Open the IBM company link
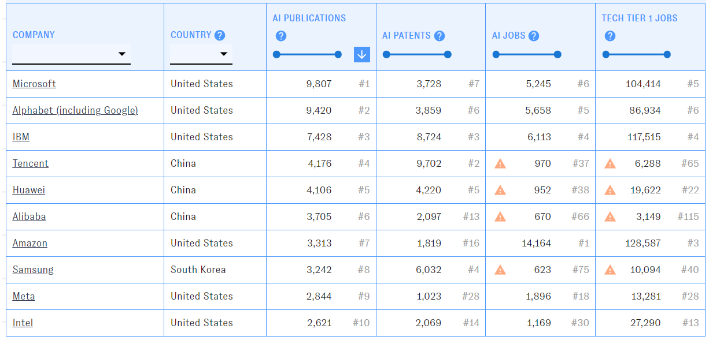The image size is (709, 340). pyautogui.click(x=21, y=137)
